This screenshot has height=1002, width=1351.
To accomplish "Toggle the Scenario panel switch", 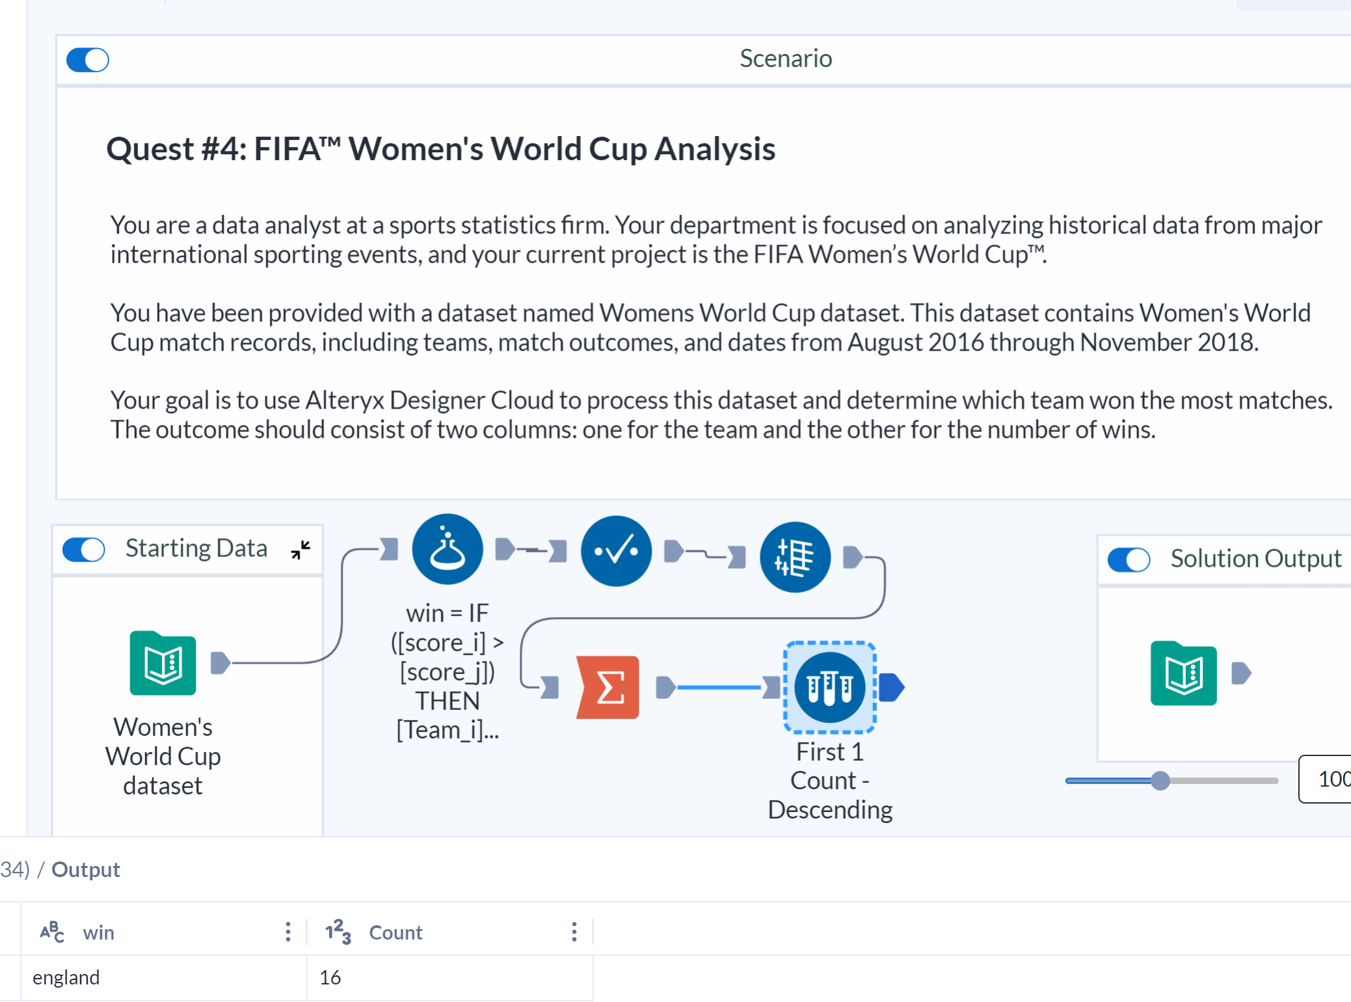I will point(88,59).
